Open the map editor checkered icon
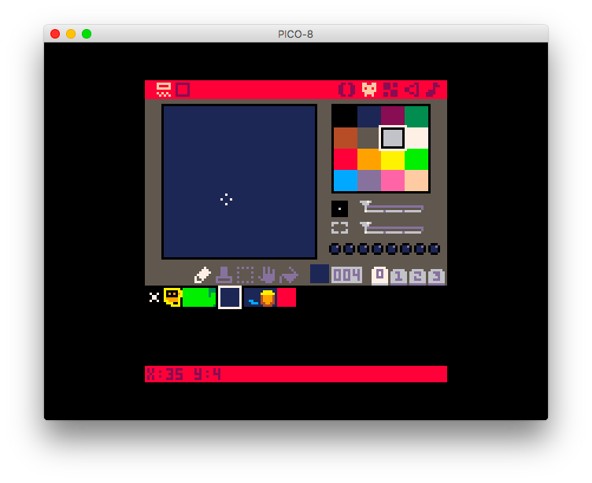Screen dimensions: 592x483 (x=390, y=90)
